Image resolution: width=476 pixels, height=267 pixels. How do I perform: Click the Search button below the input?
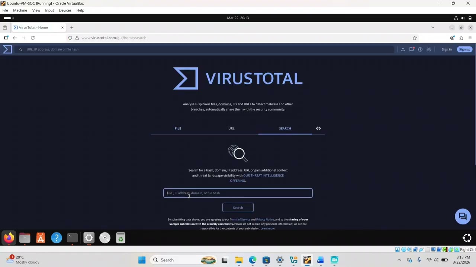click(x=238, y=208)
